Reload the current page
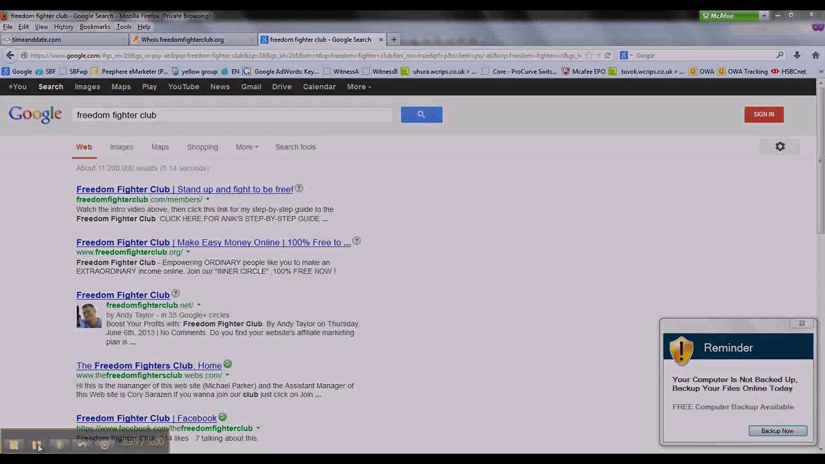Image resolution: width=825 pixels, height=464 pixels. [x=607, y=55]
